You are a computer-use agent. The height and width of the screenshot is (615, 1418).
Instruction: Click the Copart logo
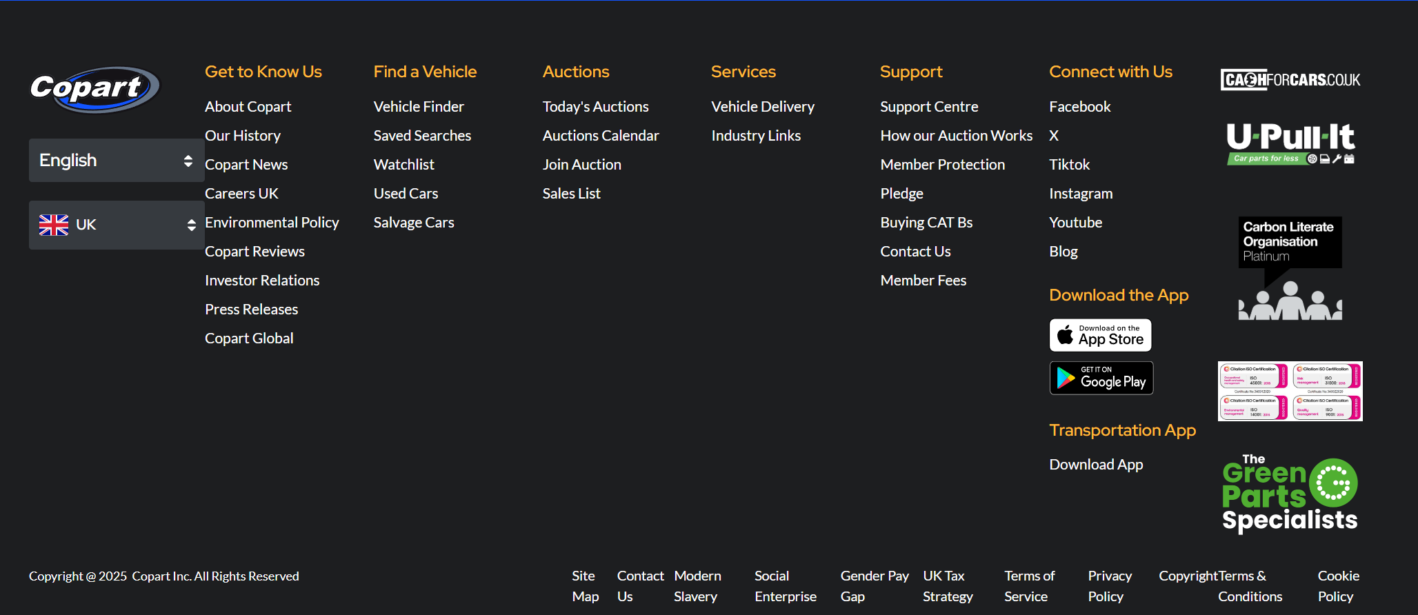click(94, 90)
